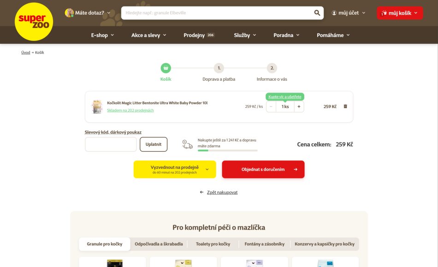Click the Super Zoo logo
Image resolution: width=438 pixels, height=267 pixels.
(x=34, y=22)
